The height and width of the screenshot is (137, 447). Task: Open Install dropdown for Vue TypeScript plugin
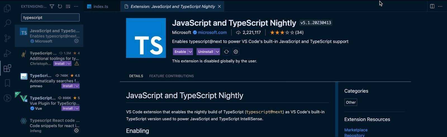point(77,108)
